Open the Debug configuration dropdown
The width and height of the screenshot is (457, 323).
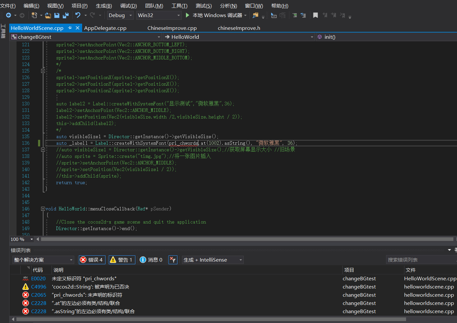coord(120,15)
